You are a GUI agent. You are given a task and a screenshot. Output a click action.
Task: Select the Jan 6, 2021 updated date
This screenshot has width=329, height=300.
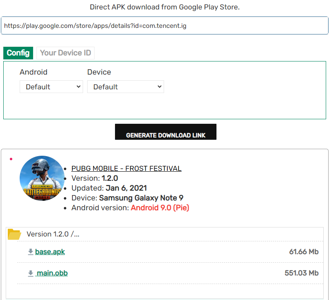(x=126, y=188)
